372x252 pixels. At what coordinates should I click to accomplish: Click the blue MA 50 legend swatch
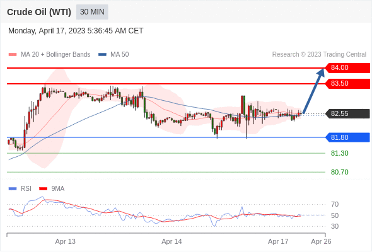(x=103, y=55)
